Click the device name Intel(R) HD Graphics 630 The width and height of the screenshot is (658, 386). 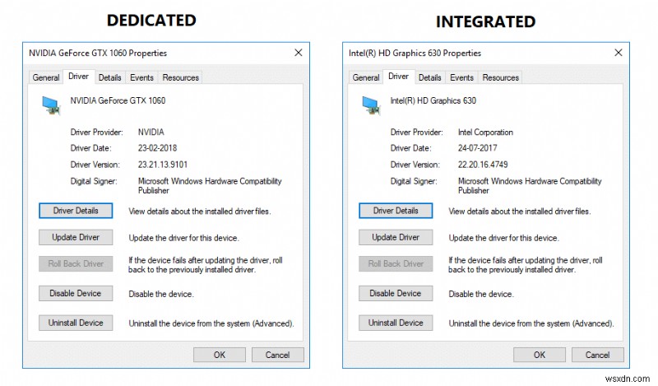(x=433, y=100)
